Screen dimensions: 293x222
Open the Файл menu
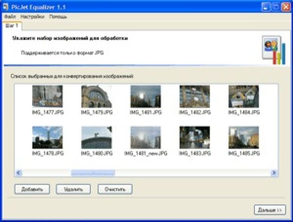10,17
